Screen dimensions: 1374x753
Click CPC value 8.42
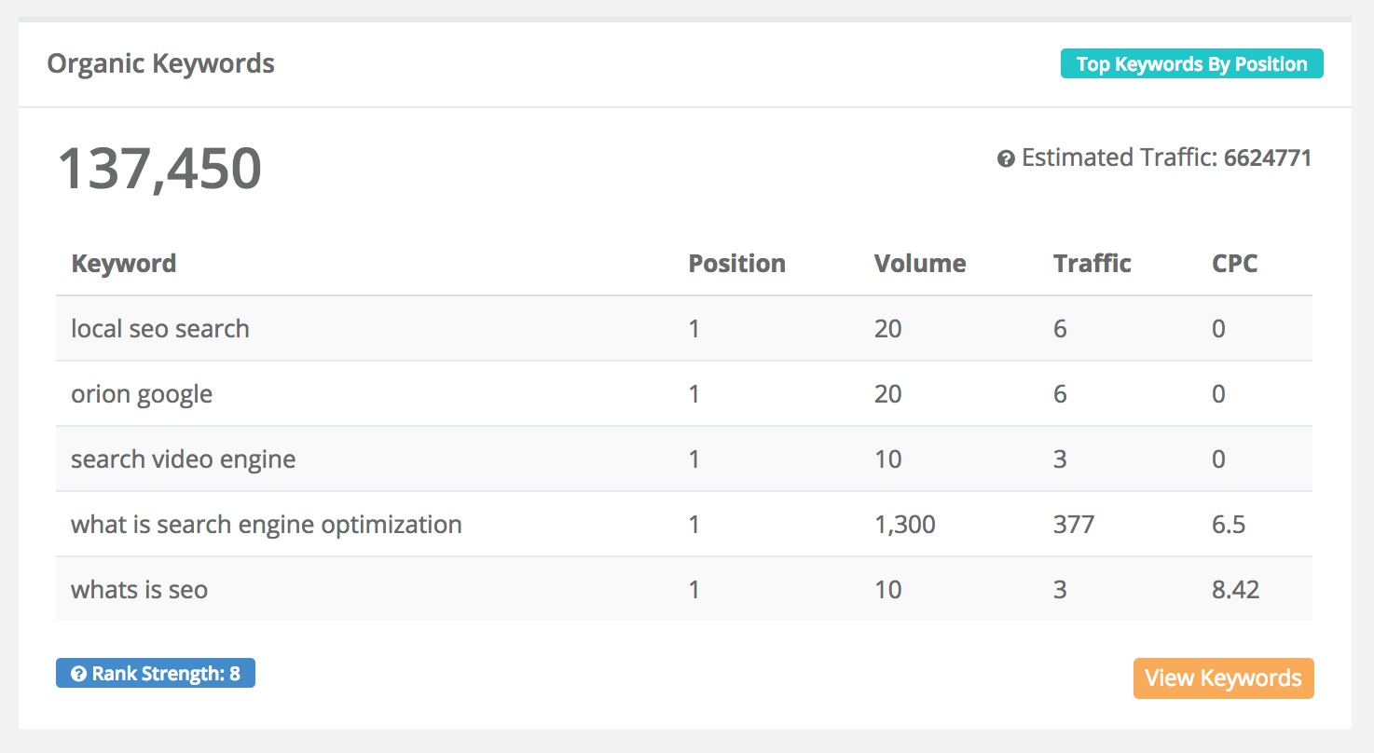point(1236,590)
